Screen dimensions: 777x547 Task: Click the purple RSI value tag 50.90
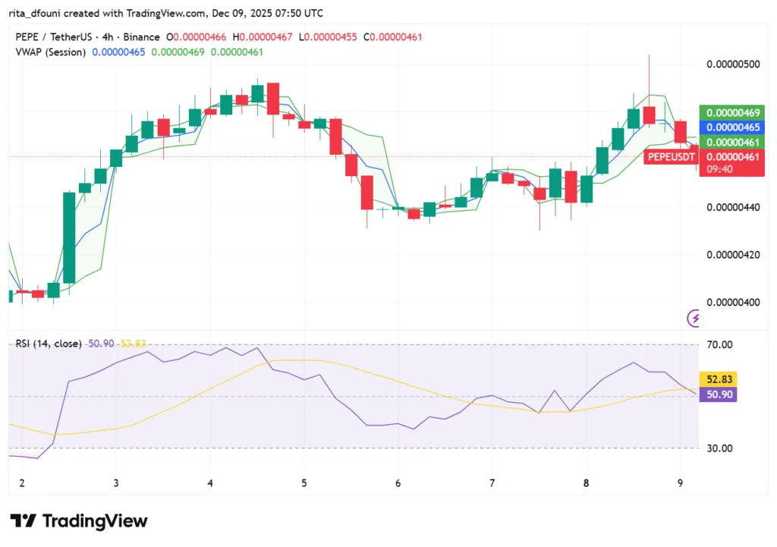(x=717, y=395)
